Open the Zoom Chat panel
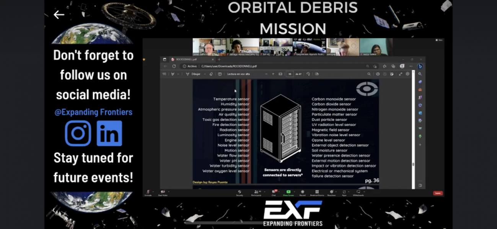497x229 pixels. [274, 192]
